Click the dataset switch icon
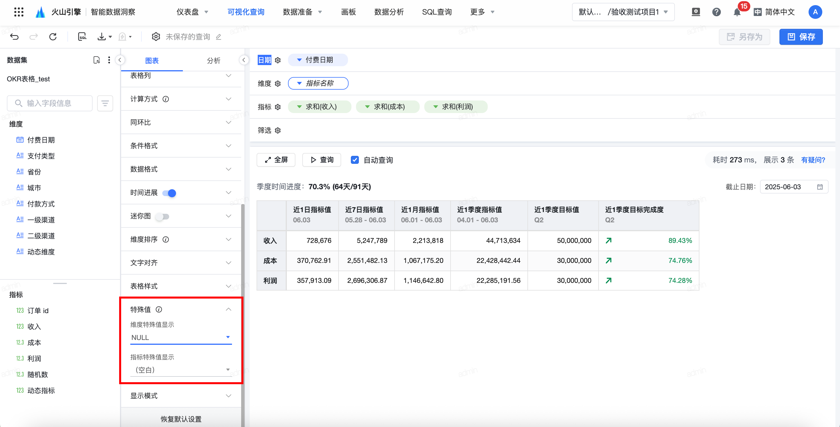This screenshot has width=840, height=427. (97, 60)
